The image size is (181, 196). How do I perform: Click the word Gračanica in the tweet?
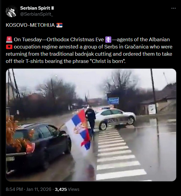tap(136, 47)
